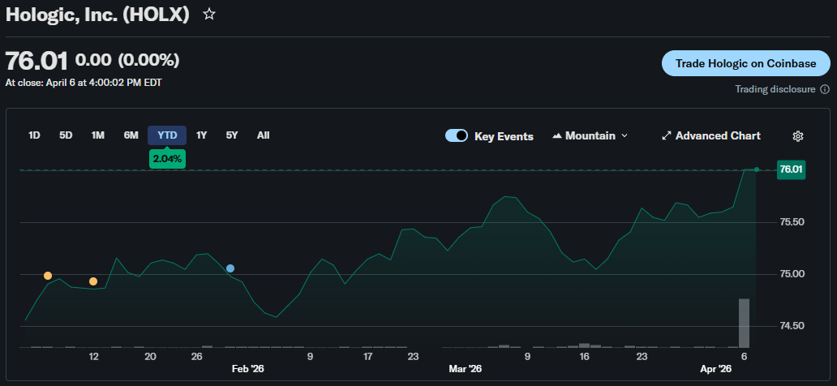Click the 76.01 price tag on axis

pyautogui.click(x=791, y=169)
